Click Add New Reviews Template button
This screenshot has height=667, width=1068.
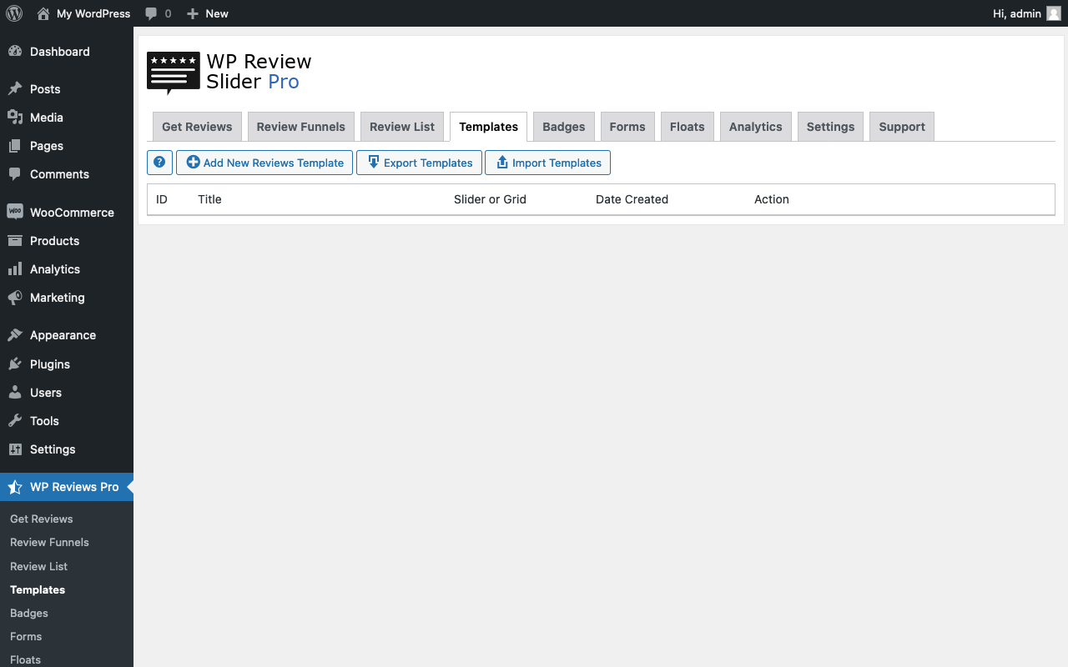click(264, 163)
